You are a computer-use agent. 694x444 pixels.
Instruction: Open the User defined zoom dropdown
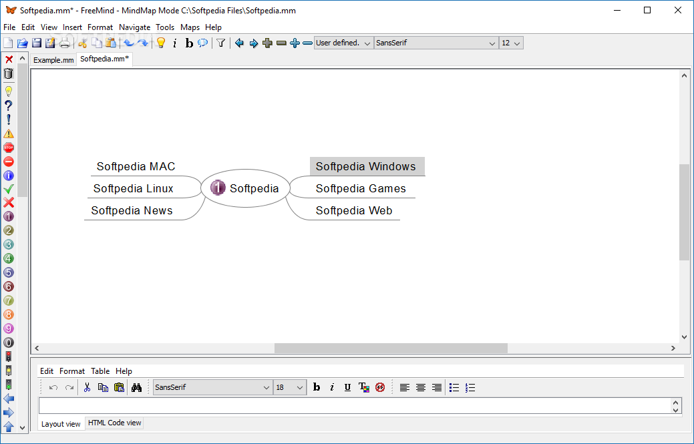[x=343, y=43]
